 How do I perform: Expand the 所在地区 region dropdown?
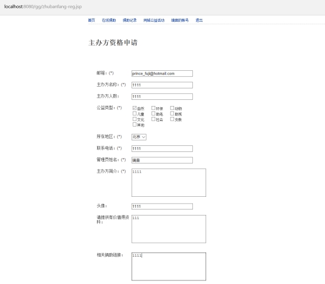(x=139, y=137)
